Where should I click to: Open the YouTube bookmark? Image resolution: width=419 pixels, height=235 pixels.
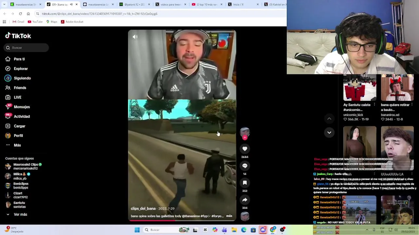pyautogui.click(x=35, y=22)
